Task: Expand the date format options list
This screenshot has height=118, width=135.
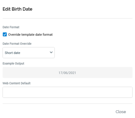Action: click(x=28, y=53)
